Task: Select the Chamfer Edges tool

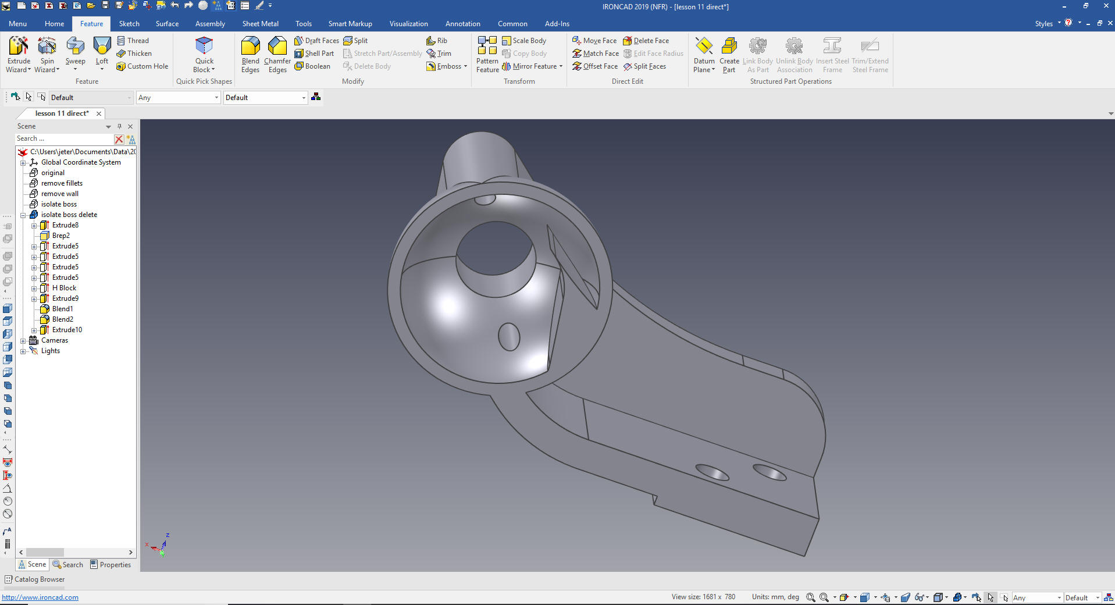Action: coord(277,55)
